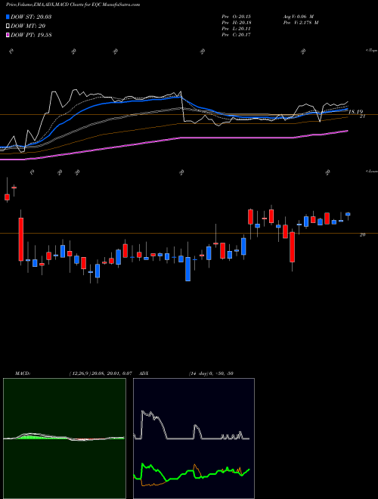
Task: Open the green MACD indicator chart
Action: pos(64,439)
